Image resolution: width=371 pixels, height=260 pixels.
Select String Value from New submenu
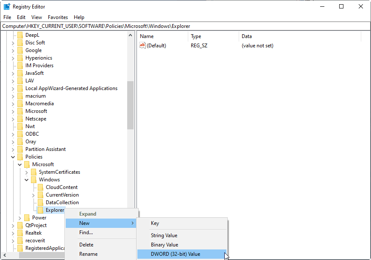click(182, 235)
